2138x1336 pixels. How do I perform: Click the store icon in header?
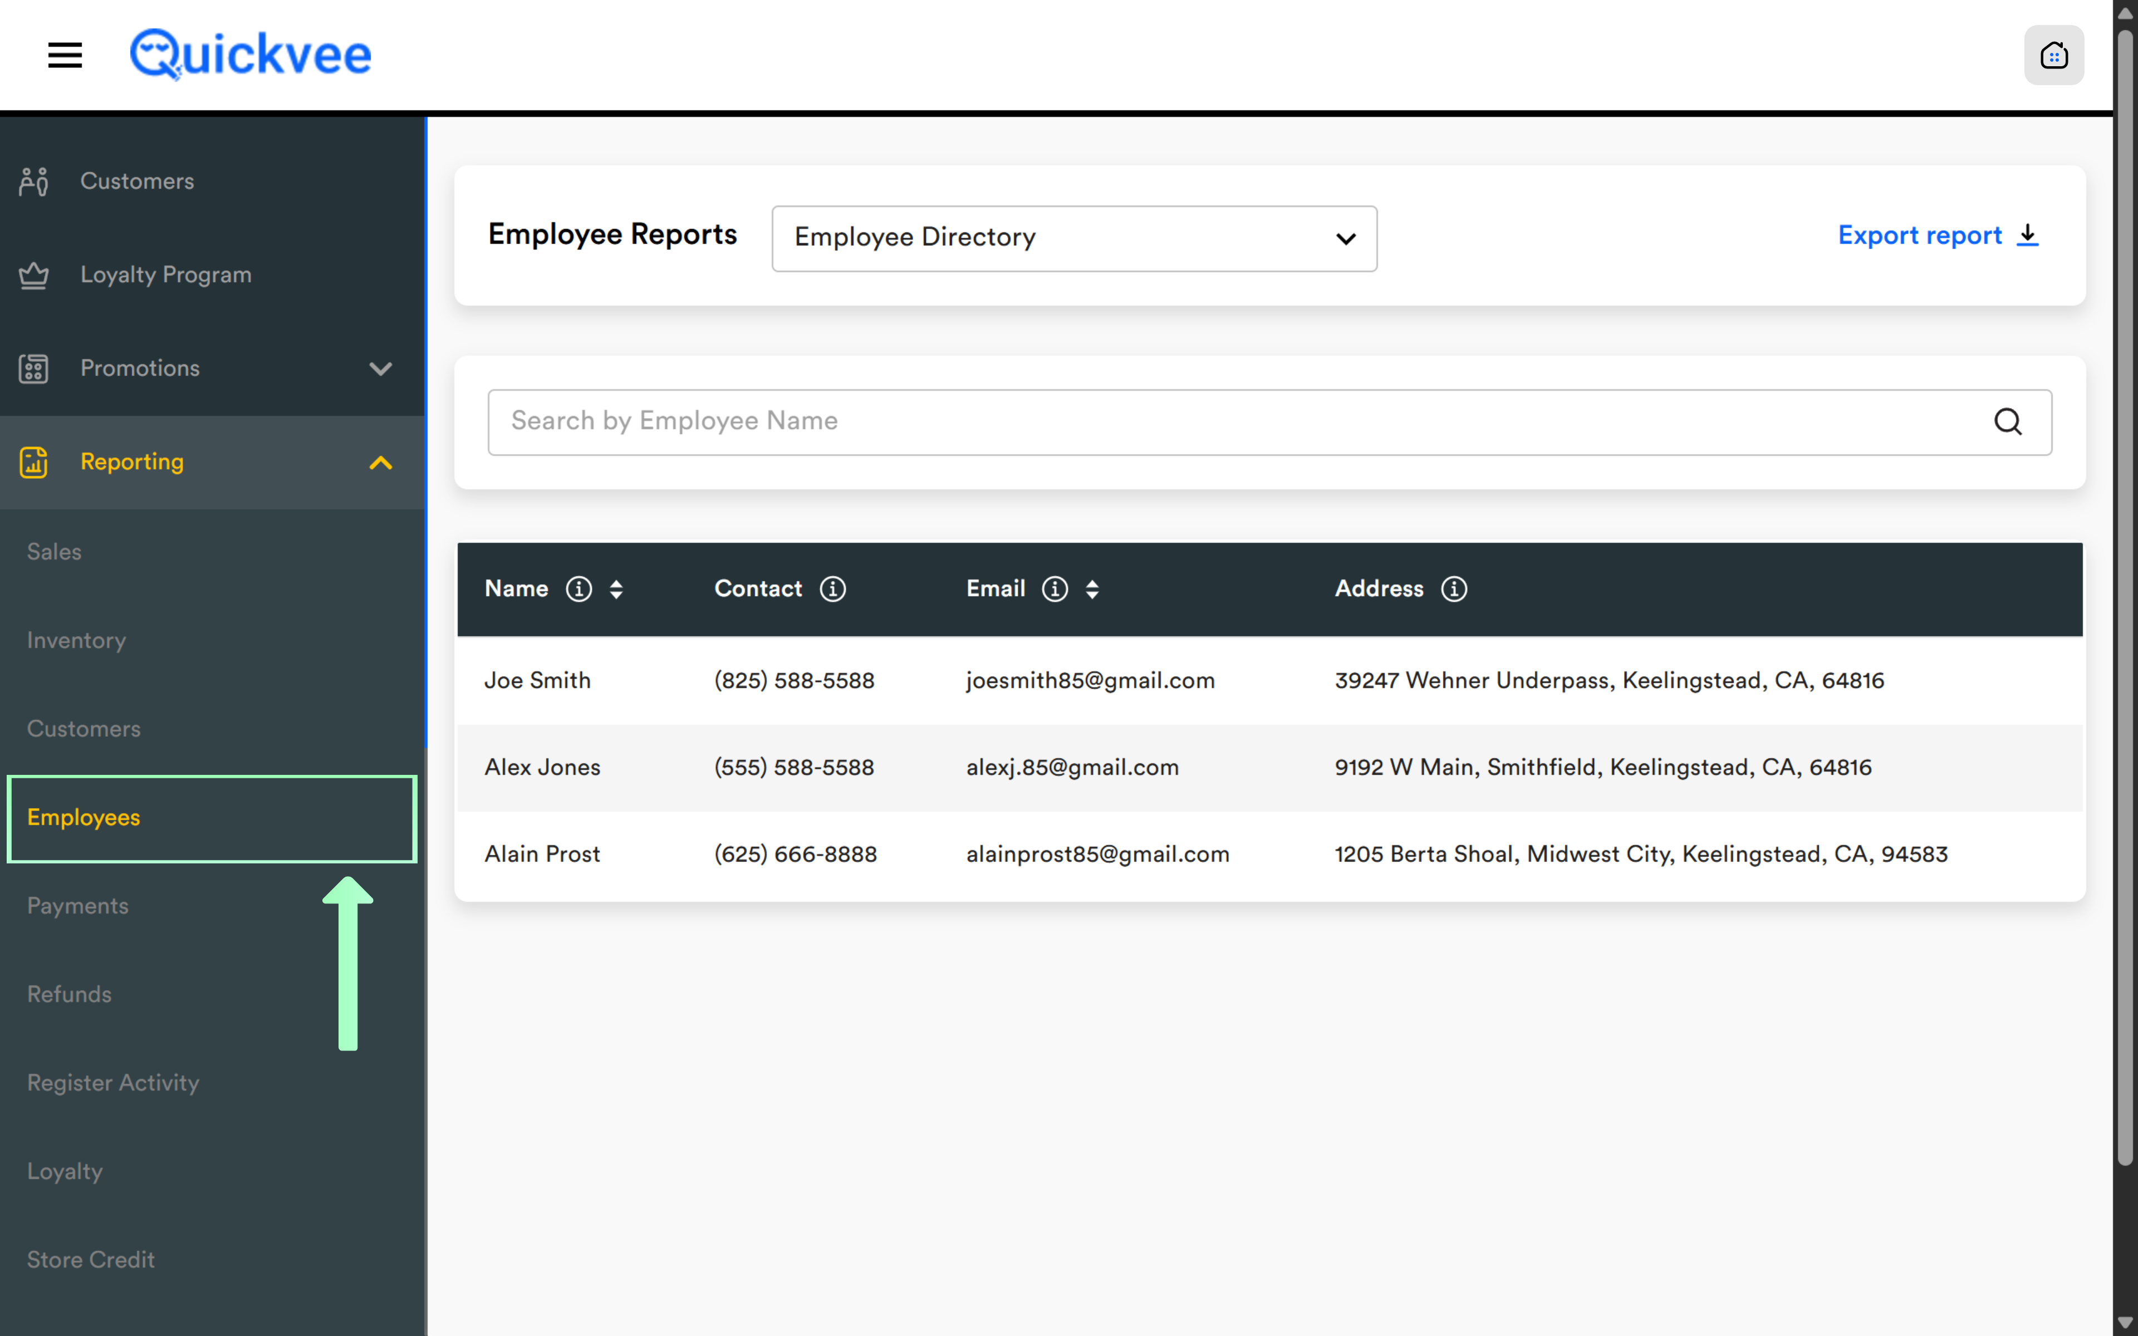point(2053,56)
